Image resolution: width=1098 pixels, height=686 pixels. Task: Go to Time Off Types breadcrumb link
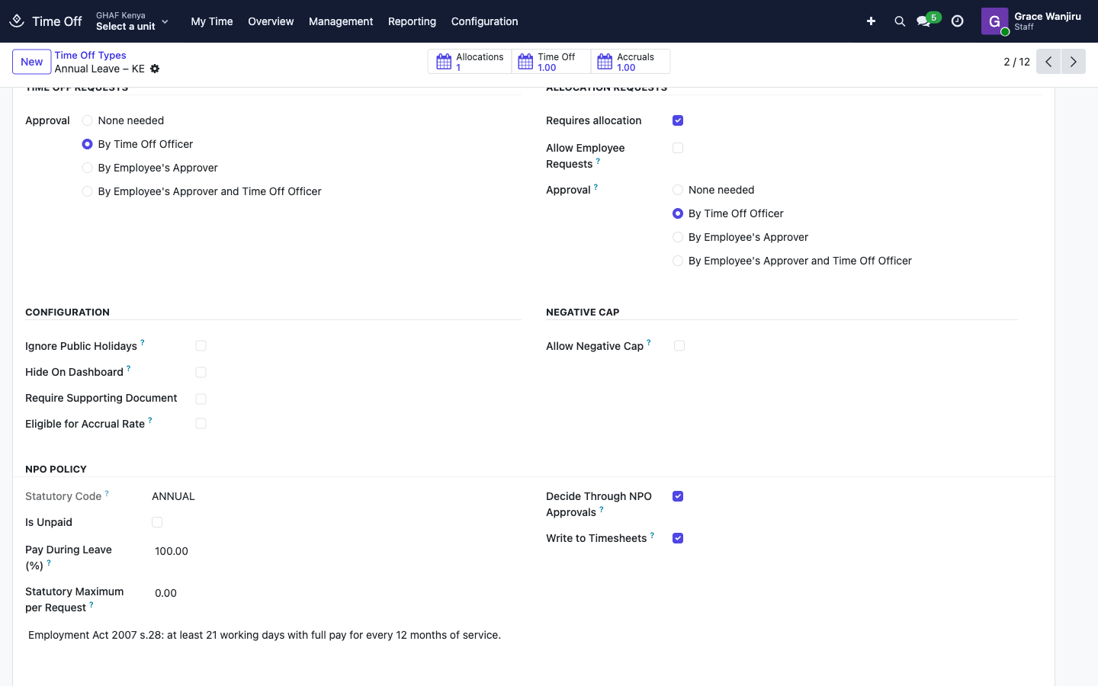coord(91,55)
